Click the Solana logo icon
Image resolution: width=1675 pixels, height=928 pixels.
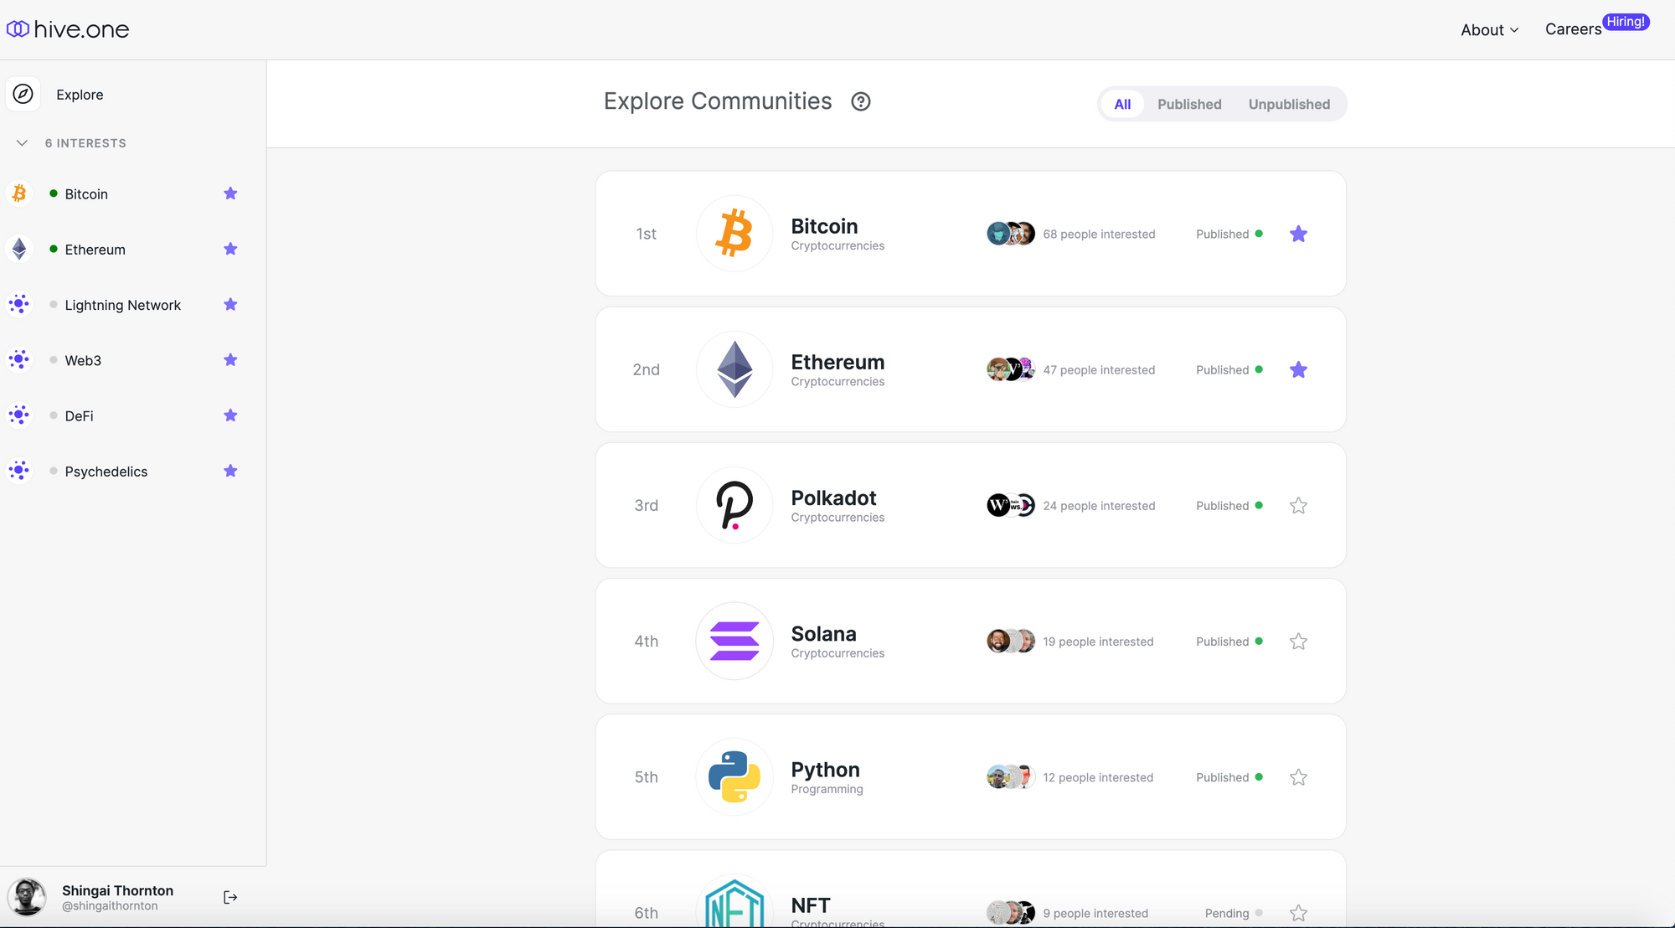point(734,642)
